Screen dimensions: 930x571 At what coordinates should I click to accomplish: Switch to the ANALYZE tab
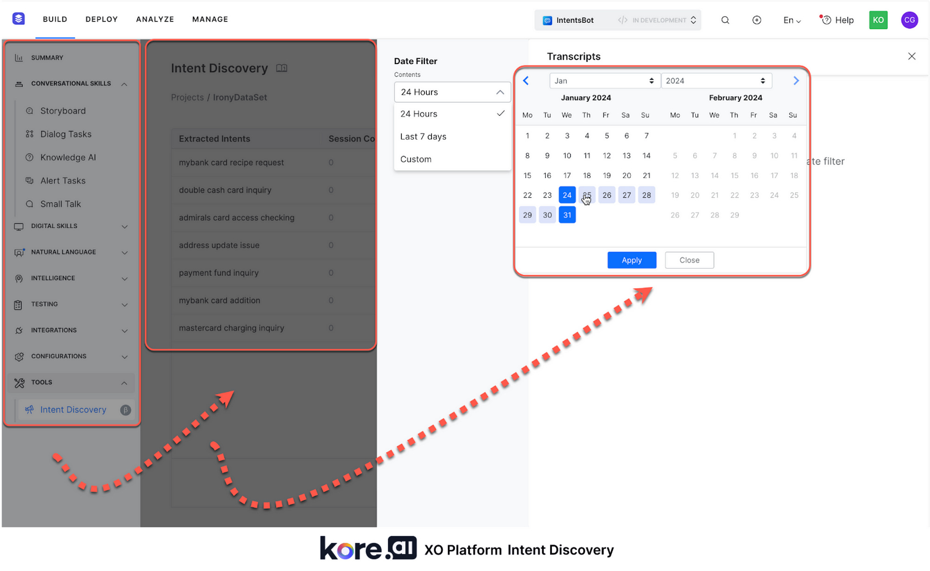pyautogui.click(x=155, y=19)
